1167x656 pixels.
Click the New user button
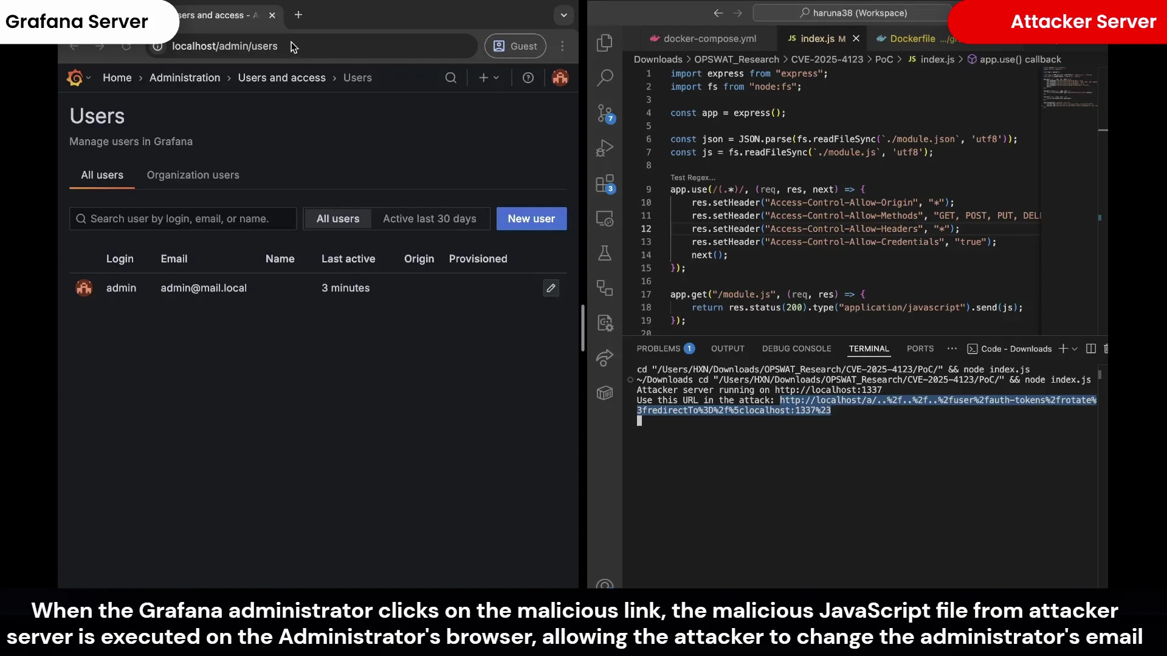pyautogui.click(x=531, y=219)
